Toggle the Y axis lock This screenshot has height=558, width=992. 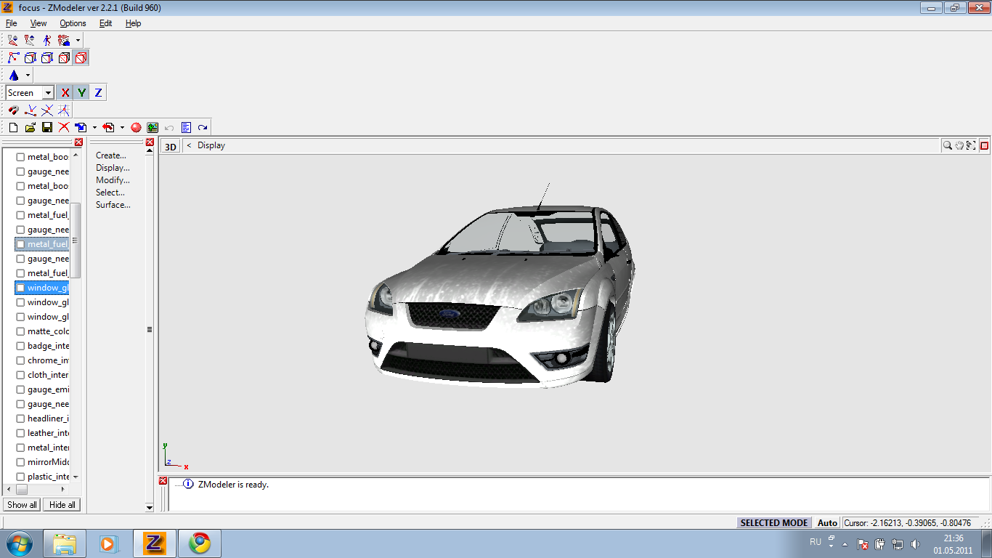click(82, 92)
